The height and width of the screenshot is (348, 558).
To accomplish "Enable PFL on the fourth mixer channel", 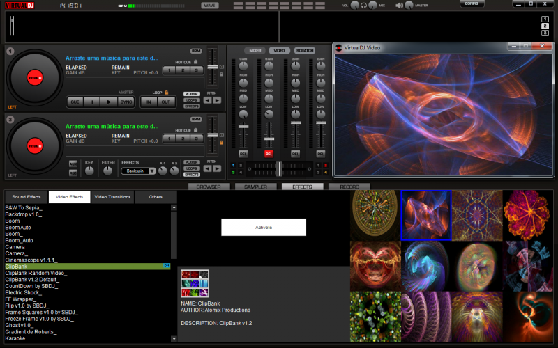I will 321,154.
